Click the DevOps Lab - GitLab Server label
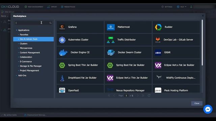 click(x=178, y=40)
